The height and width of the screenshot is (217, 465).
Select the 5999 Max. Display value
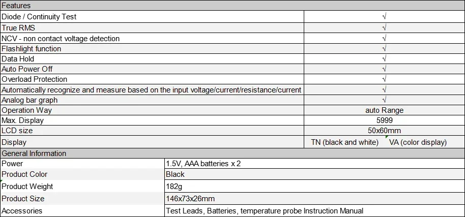[x=384, y=120]
